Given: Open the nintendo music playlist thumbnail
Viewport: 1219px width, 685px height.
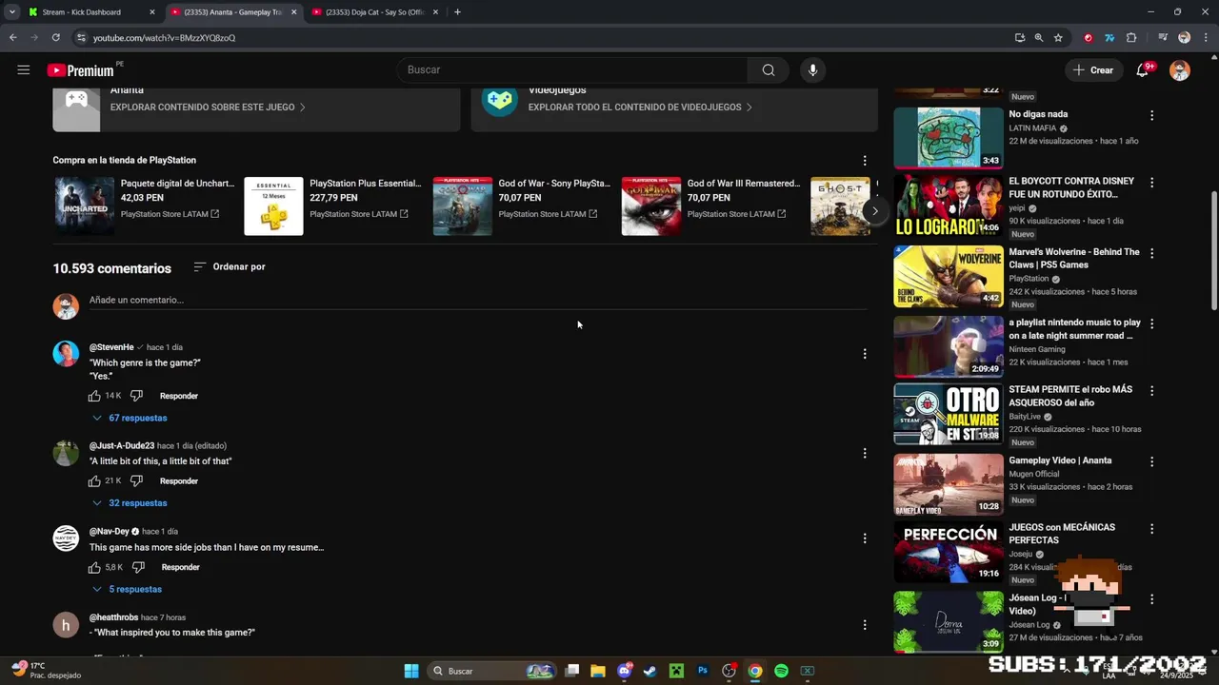Looking at the screenshot, I should 949,346.
